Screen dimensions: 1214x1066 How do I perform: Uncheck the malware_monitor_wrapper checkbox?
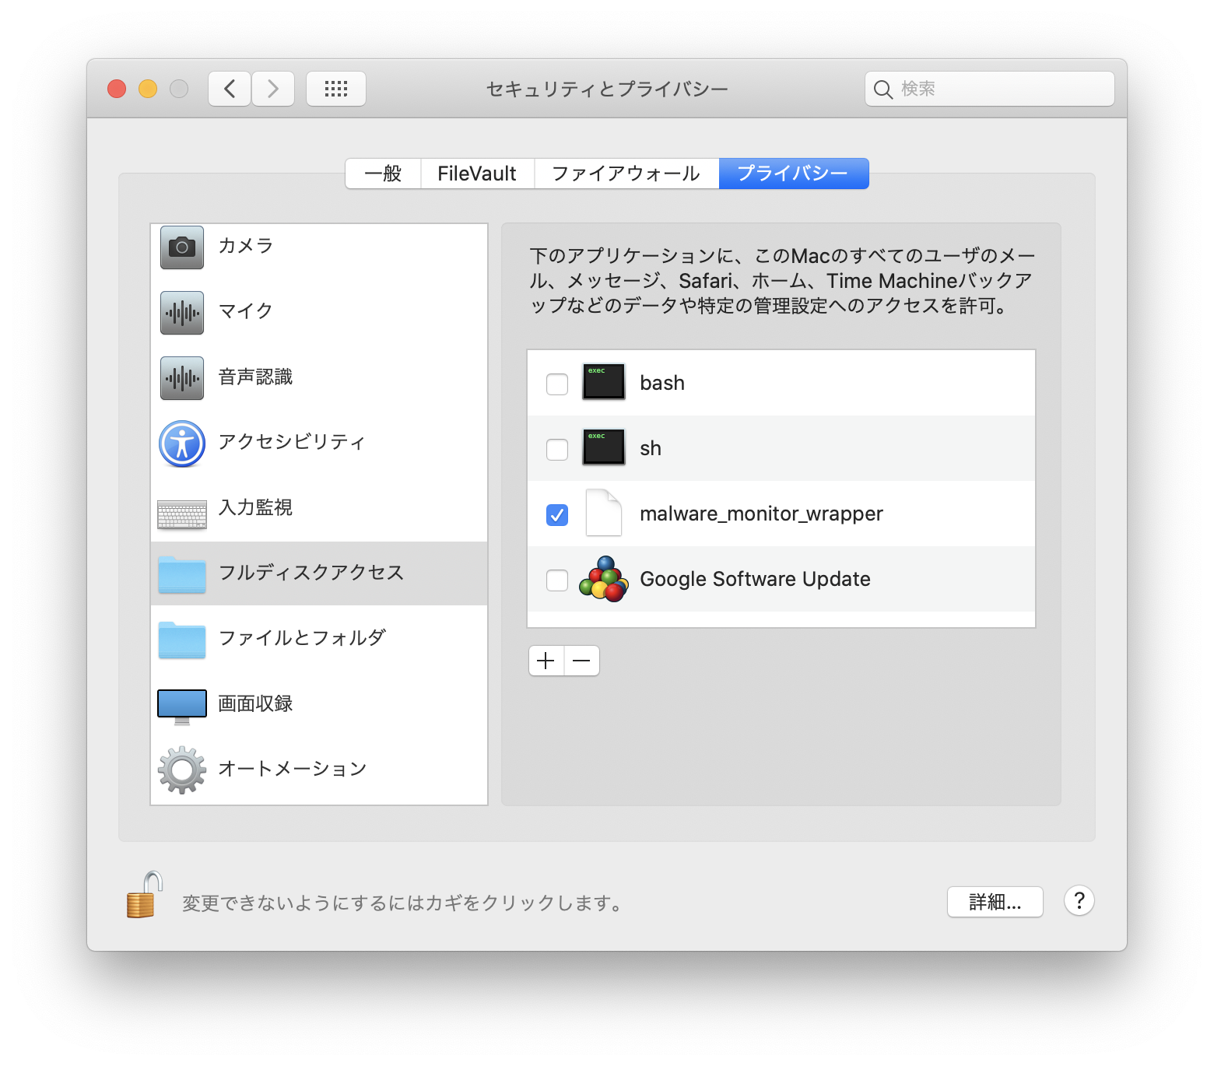(x=557, y=514)
